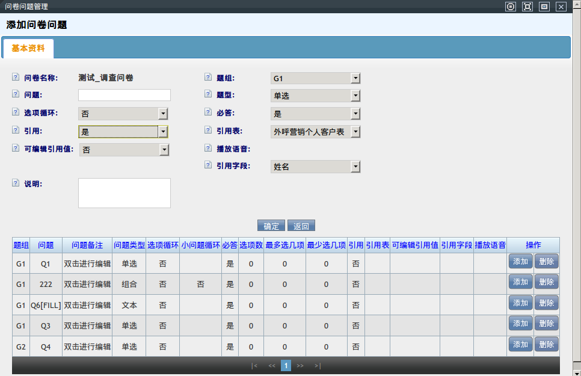The height and width of the screenshot is (376, 581).
Task: Click the fullscreen corner-arrows icon in title bar
Action: pos(527,7)
